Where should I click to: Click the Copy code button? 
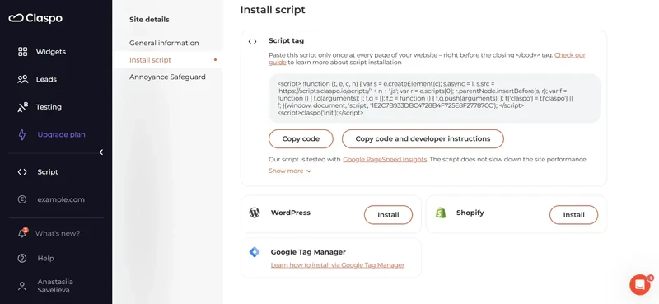coord(301,138)
